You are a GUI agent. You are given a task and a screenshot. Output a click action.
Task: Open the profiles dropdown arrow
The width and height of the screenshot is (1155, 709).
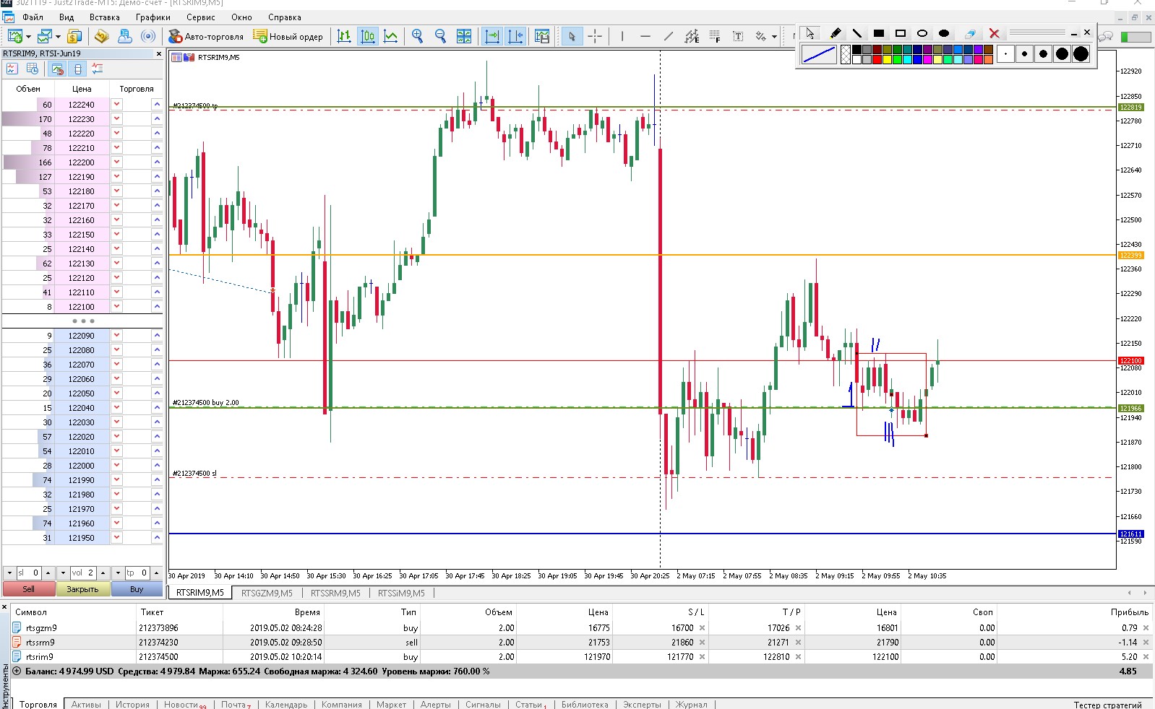58,37
